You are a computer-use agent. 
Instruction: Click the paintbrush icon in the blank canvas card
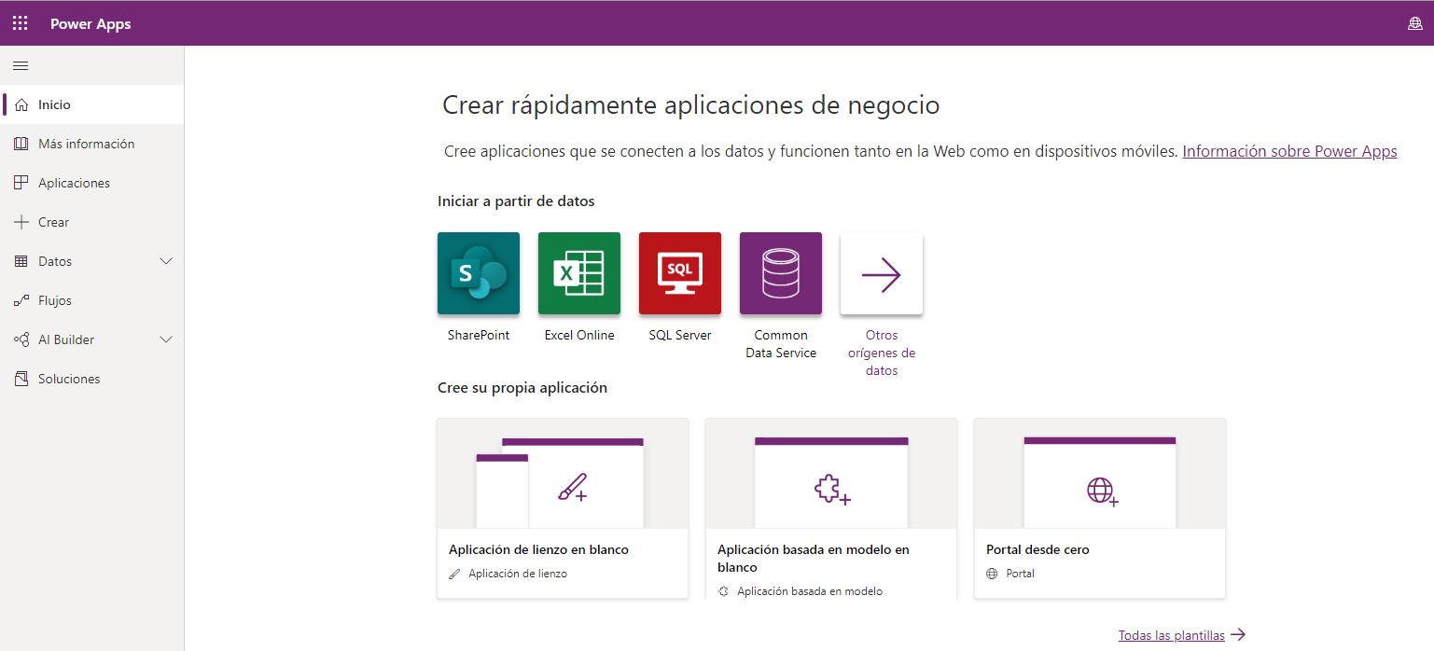[x=572, y=488]
